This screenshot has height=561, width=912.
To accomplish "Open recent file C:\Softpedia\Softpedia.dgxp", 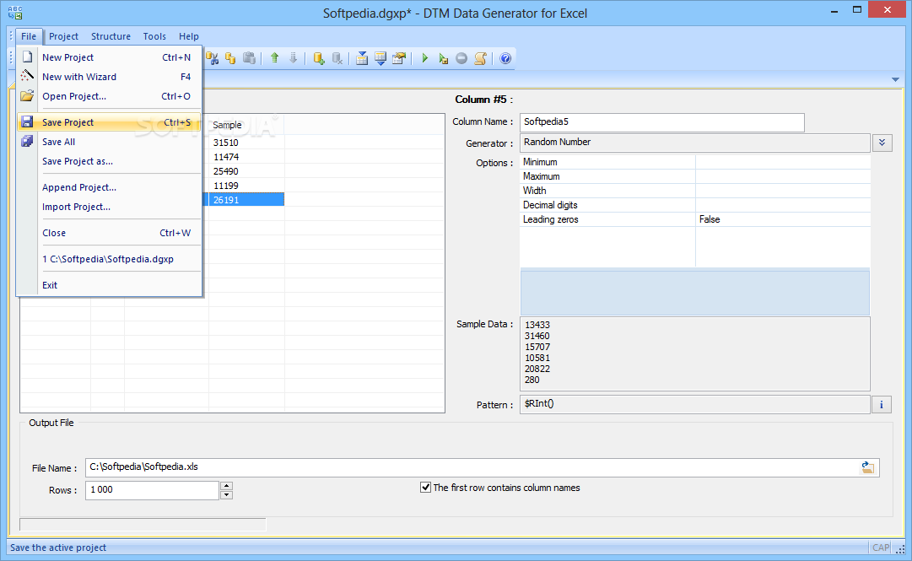I will [110, 259].
